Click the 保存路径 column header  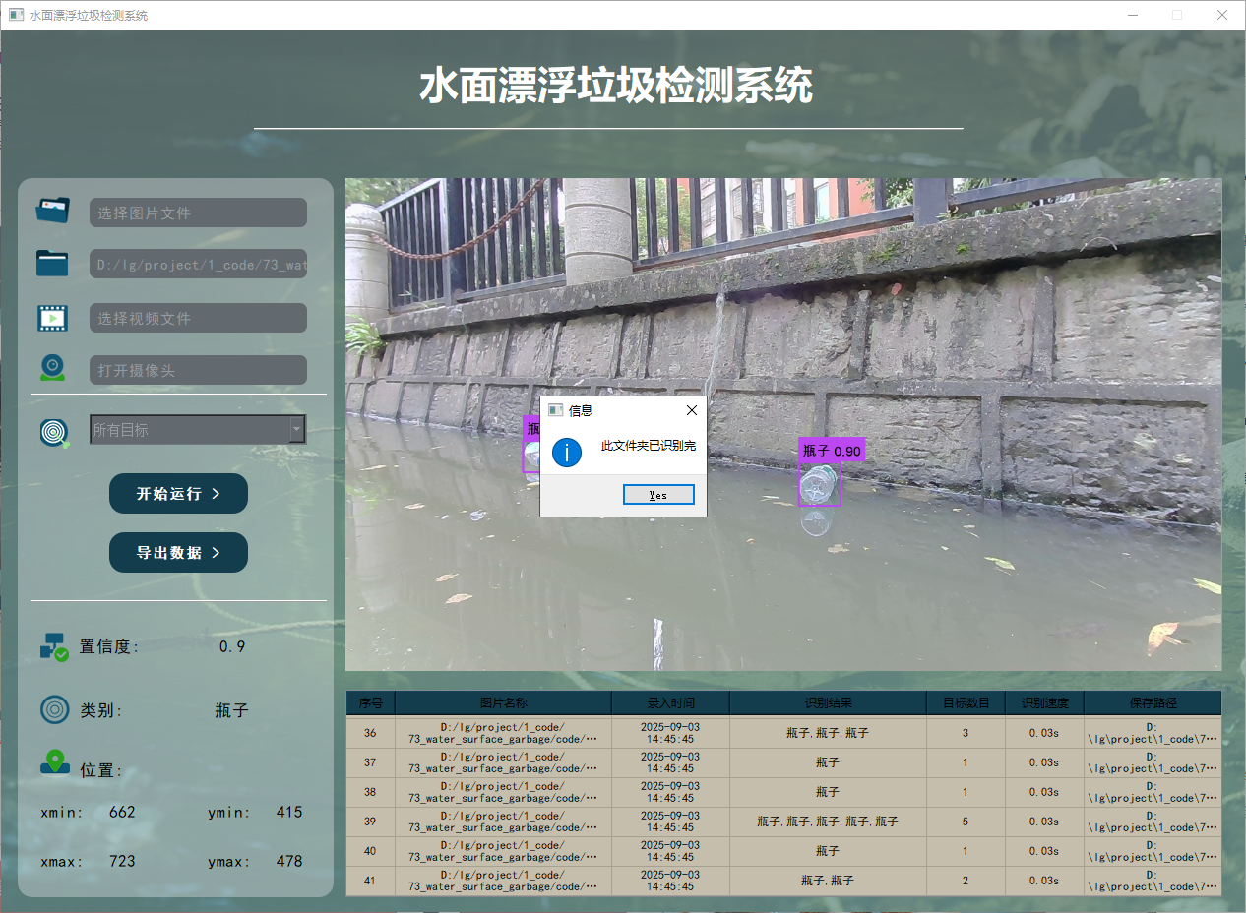(1153, 703)
